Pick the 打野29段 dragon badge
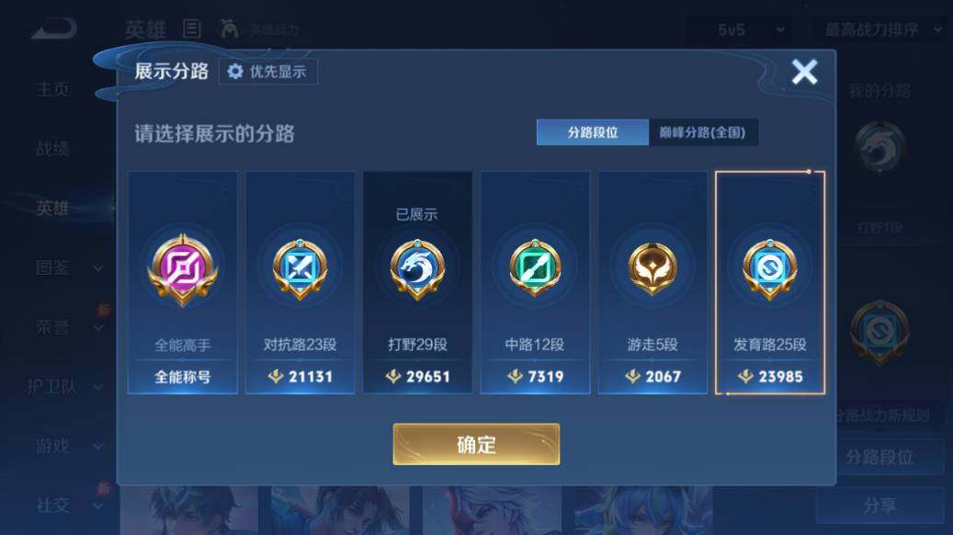The height and width of the screenshot is (535, 953). [x=417, y=268]
